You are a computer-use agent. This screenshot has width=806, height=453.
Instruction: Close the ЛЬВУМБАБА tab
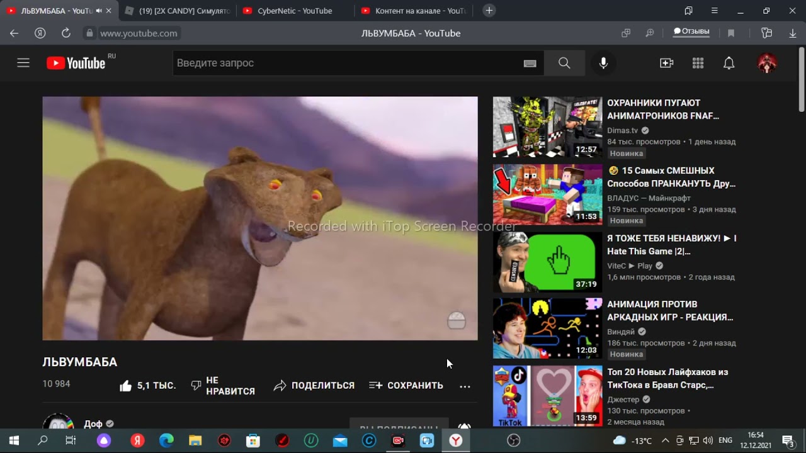pyautogui.click(x=108, y=11)
